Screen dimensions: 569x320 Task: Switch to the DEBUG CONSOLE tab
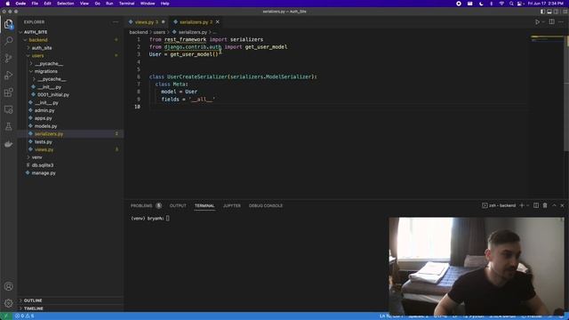(x=266, y=205)
